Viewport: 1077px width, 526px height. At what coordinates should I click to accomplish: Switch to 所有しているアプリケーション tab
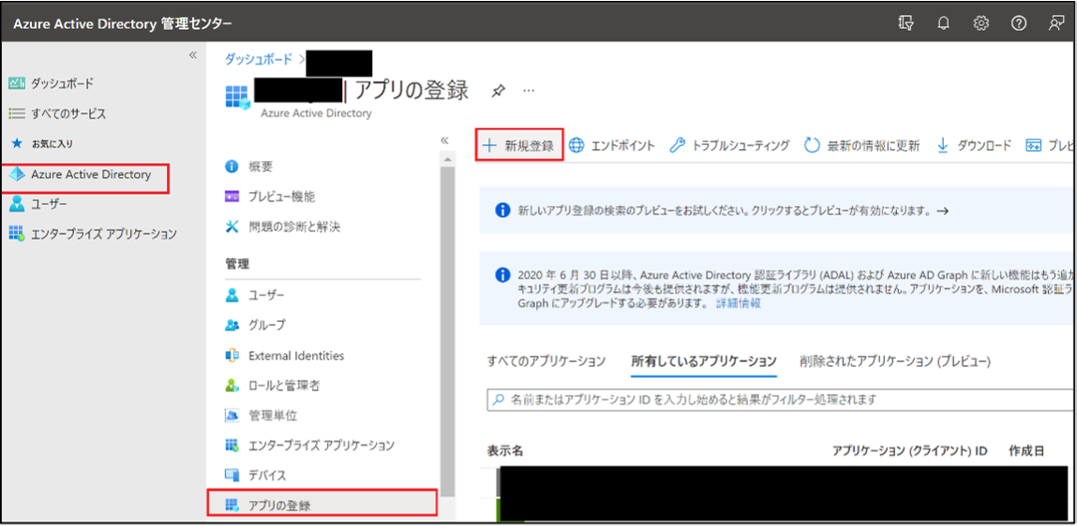click(704, 360)
